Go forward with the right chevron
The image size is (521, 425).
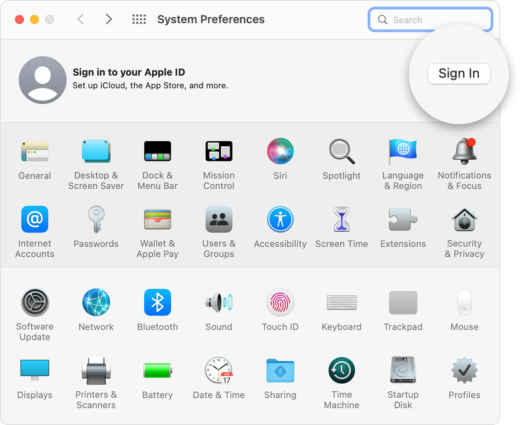click(109, 19)
